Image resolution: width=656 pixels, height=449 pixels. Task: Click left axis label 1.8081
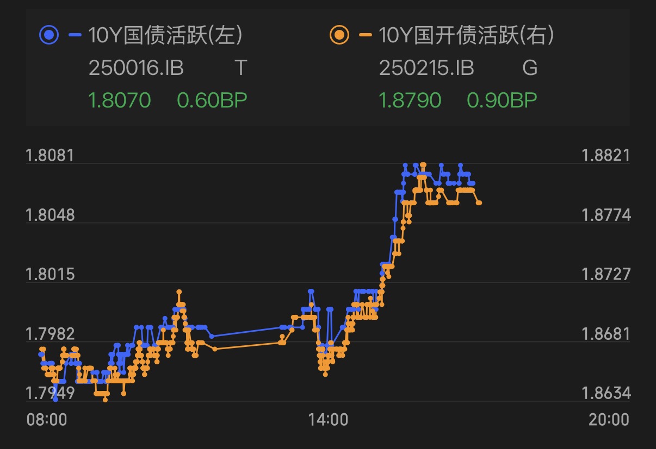49,156
